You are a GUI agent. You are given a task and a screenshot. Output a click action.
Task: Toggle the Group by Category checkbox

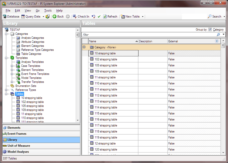point(210,29)
